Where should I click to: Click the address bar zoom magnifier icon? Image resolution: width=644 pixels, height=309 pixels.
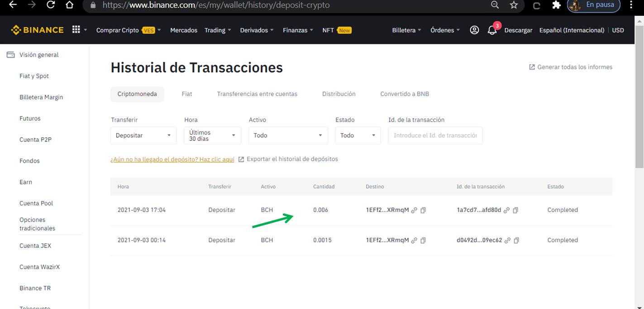click(495, 5)
